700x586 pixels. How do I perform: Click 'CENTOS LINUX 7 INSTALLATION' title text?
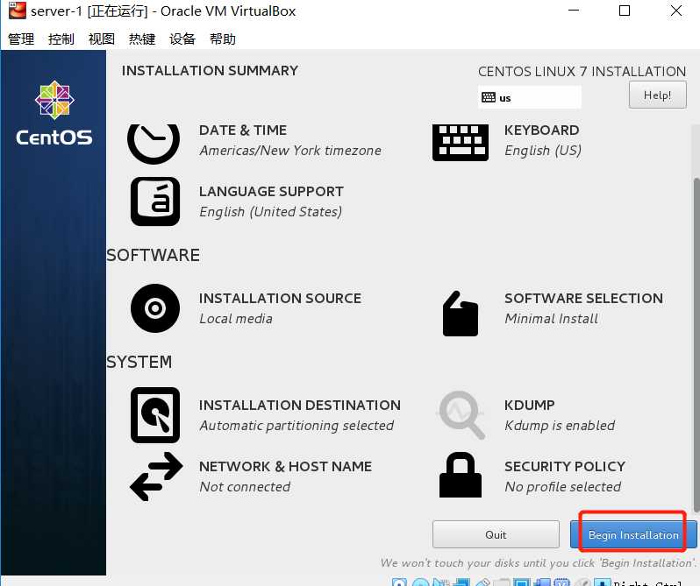(x=582, y=71)
